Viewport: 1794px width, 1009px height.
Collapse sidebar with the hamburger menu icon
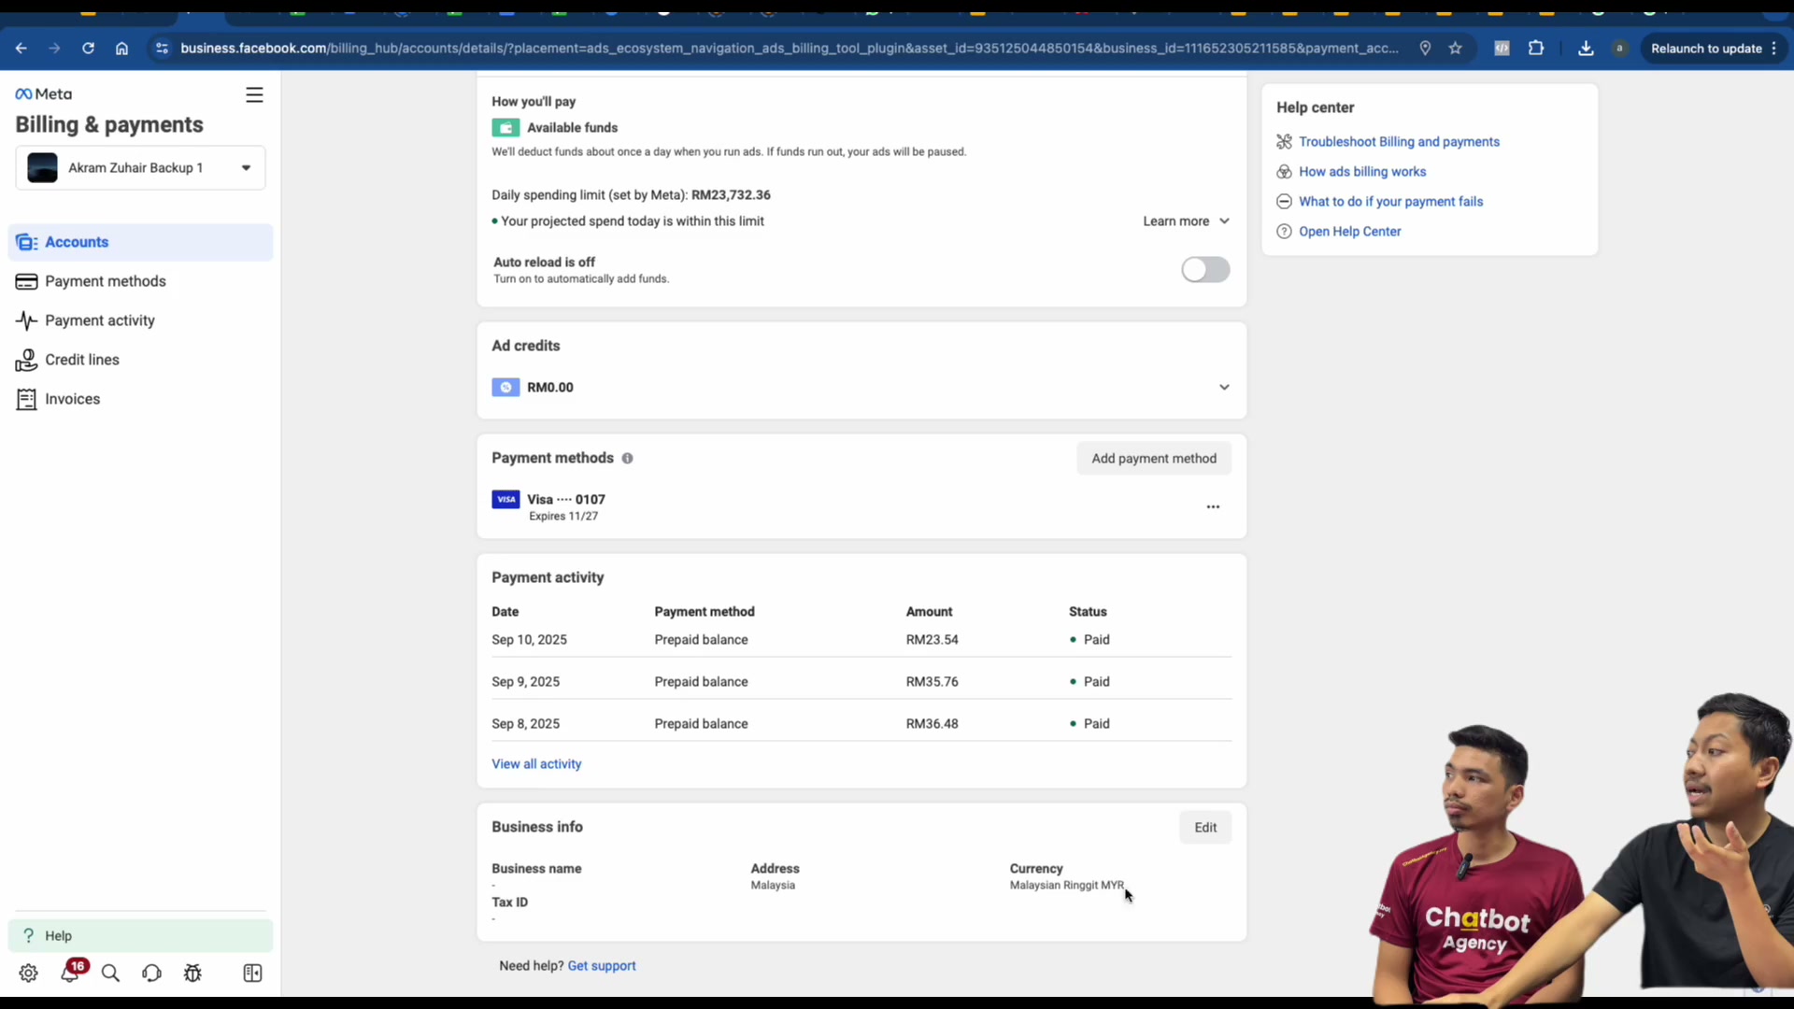pyautogui.click(x=254, y=95)
